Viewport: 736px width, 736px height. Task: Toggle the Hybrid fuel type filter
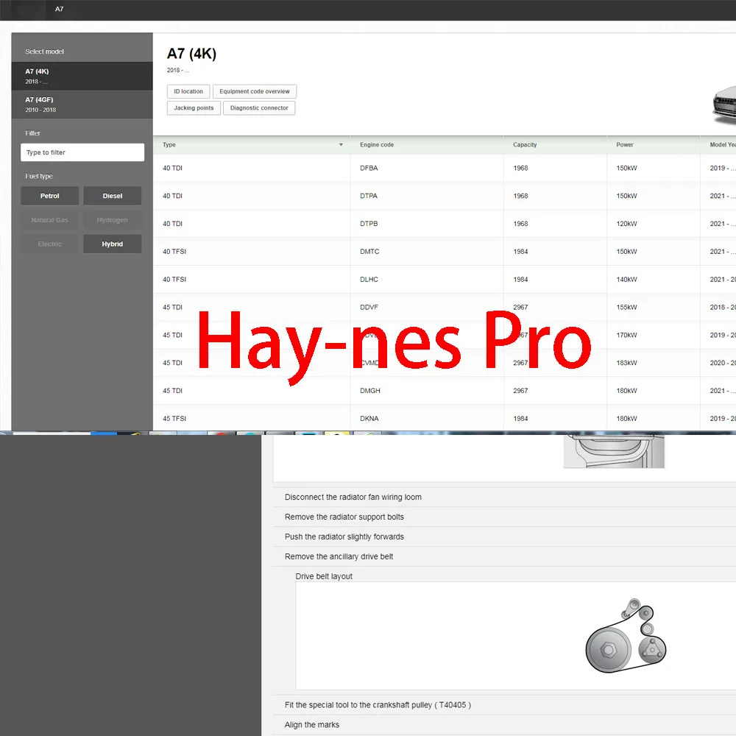[113, 244]
